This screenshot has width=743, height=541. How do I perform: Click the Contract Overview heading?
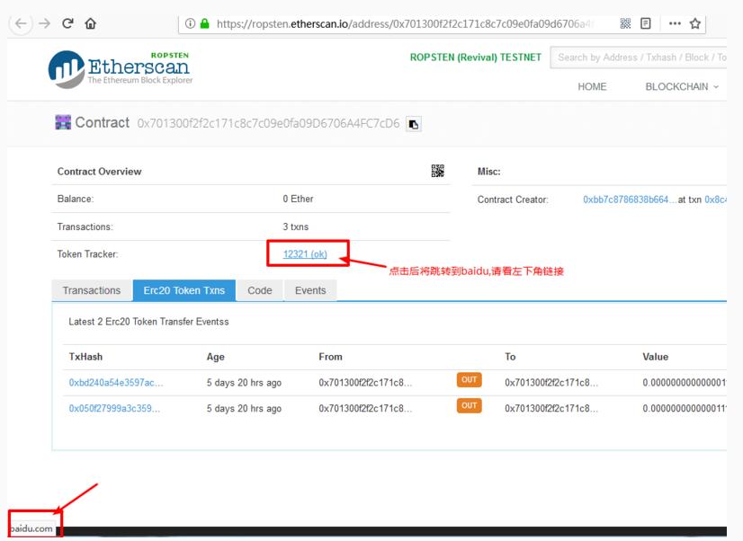tap(99, 172)
